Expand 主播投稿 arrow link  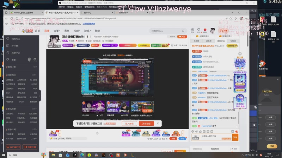click(x=202, y=36)
